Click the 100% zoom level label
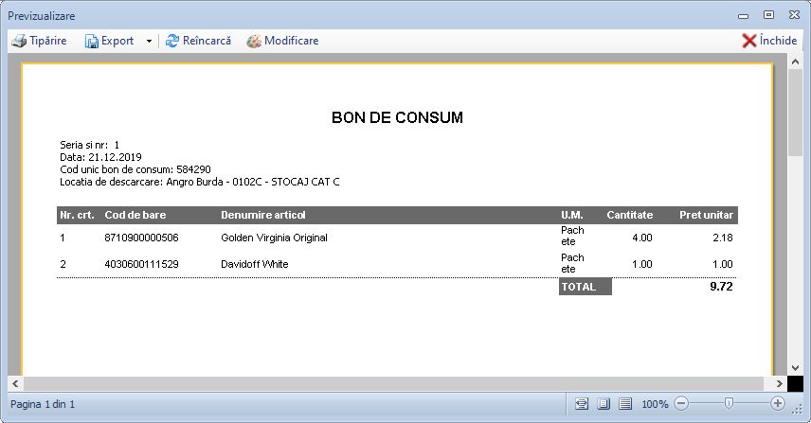Viewport: 811px width, 423px height. pos(655,404)
